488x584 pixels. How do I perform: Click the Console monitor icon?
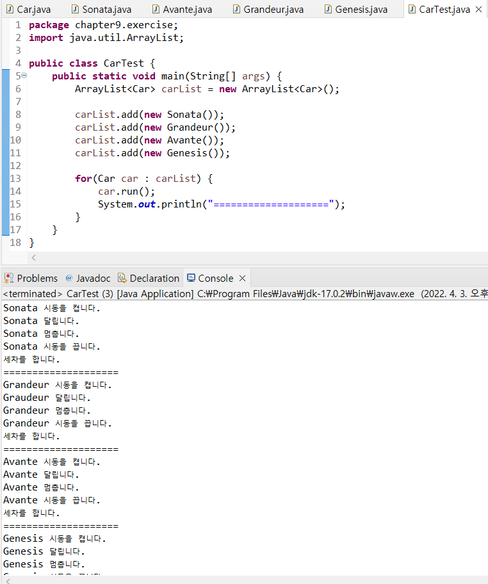coord(190,278)
